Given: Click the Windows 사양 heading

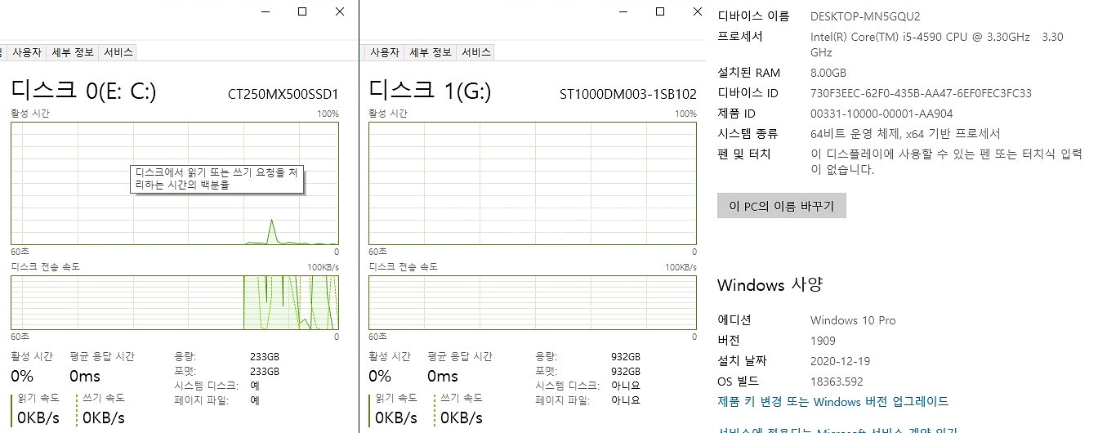Looking at the screenshot, I should [x=770, y=285].
